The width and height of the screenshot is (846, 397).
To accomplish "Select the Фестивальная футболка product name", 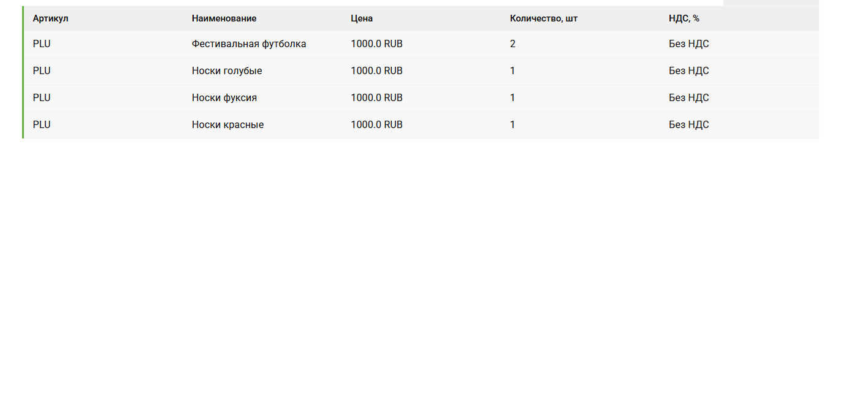I will coord(249,44).
